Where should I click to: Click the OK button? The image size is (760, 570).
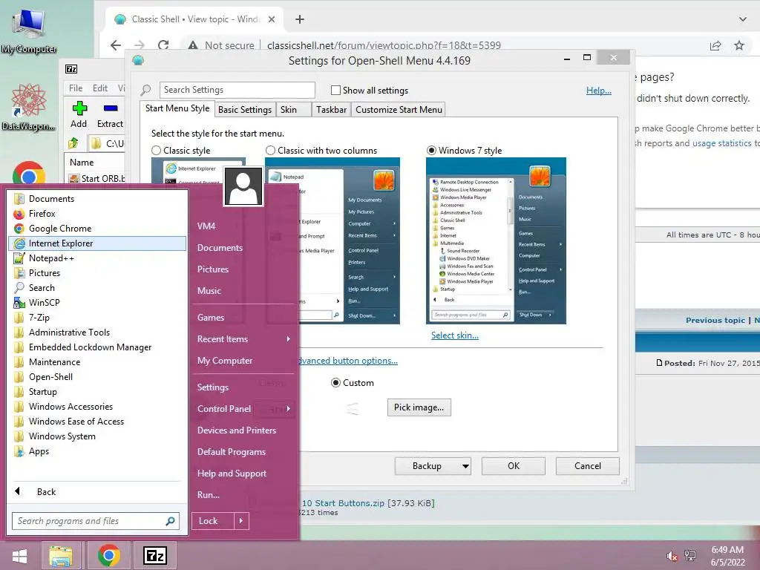click(514, 466)
